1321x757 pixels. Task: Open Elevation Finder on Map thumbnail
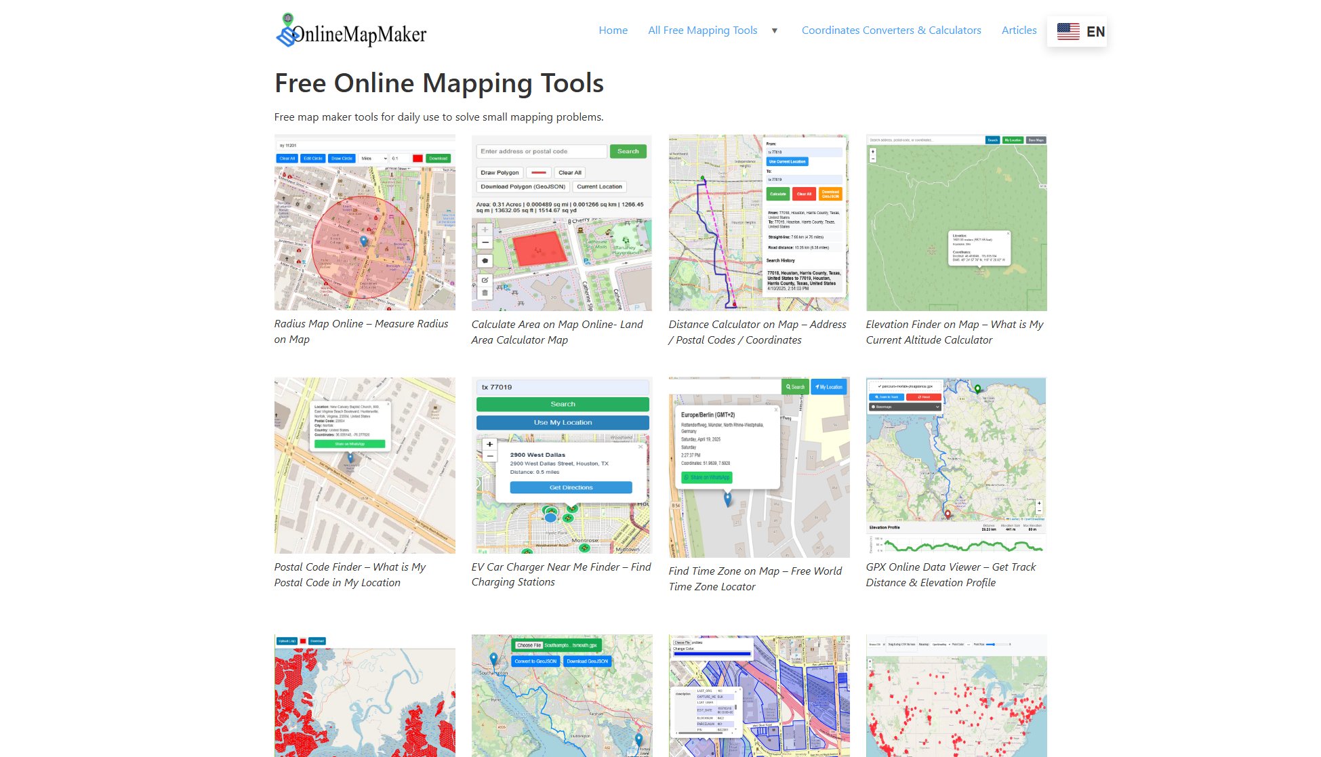(956, 222)
